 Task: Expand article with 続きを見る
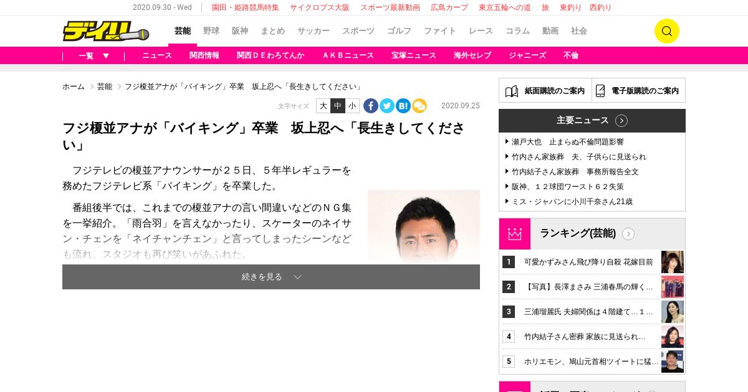(271, 277)
